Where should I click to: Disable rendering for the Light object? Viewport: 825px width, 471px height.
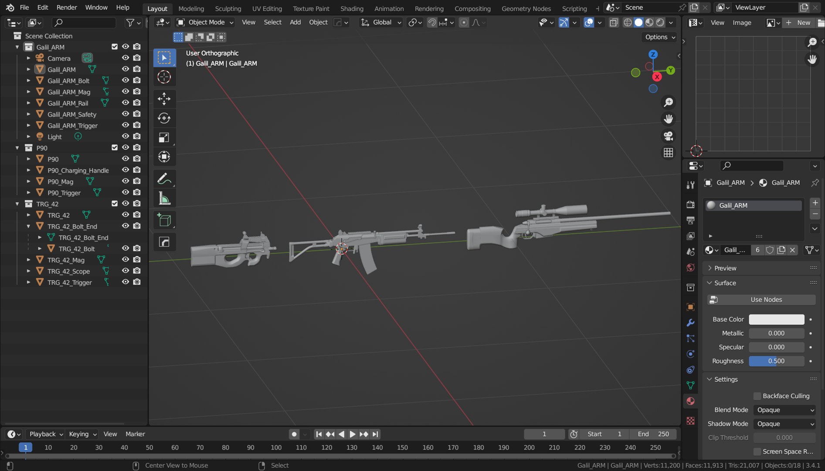pos(137,136)
